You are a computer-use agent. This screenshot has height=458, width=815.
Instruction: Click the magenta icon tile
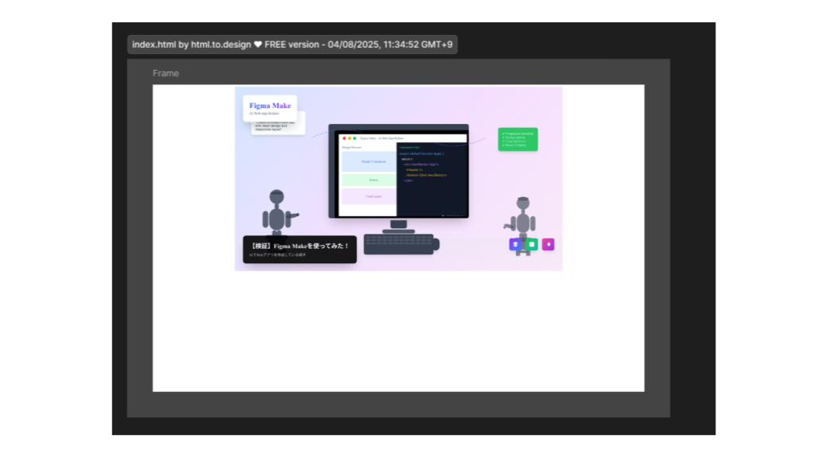548,244
